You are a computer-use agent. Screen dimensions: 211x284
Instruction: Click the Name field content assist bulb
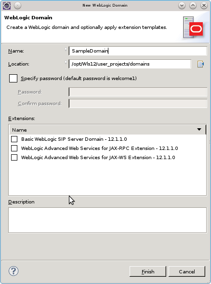[x=66, y=49]
